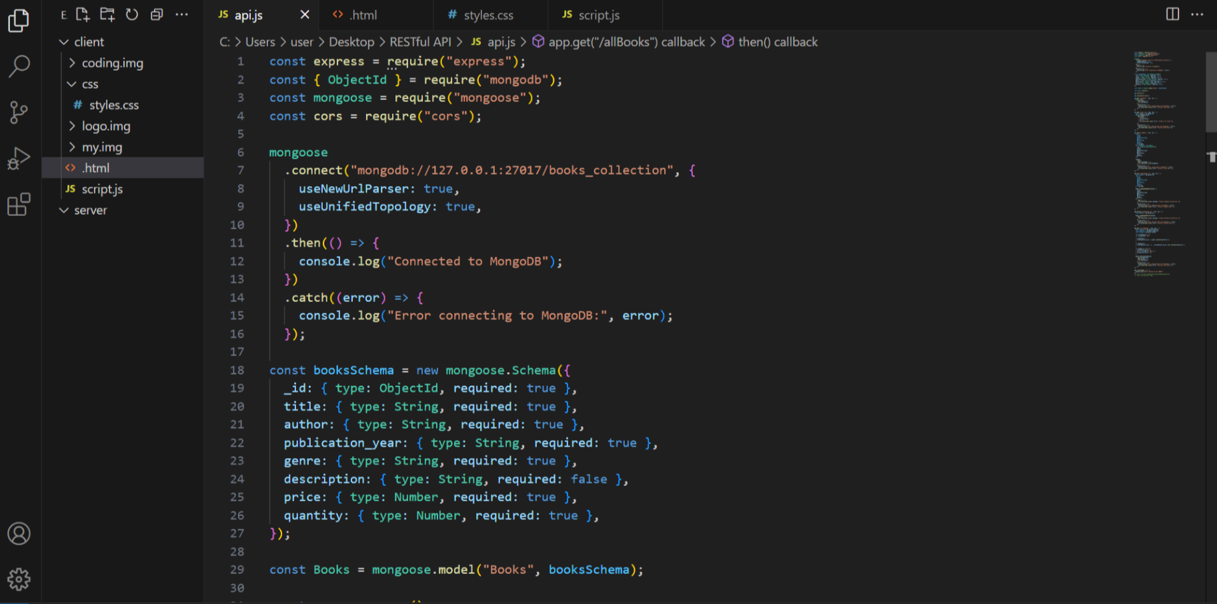Click the "false" value on line 24
The image size is (1217, 604).
tap(589, 479)
